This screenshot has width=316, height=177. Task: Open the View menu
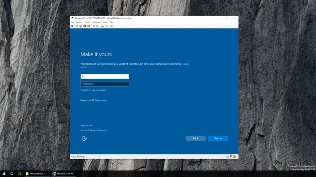click(x=105, y=22)
